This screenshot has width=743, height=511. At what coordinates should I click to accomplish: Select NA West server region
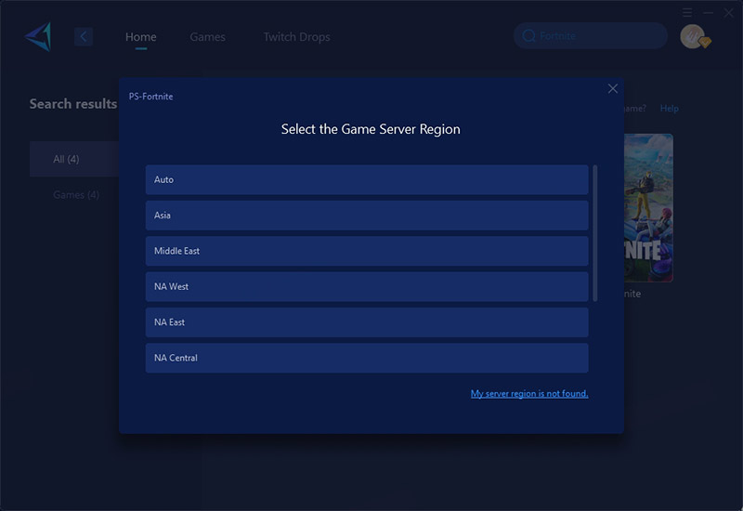367,287
